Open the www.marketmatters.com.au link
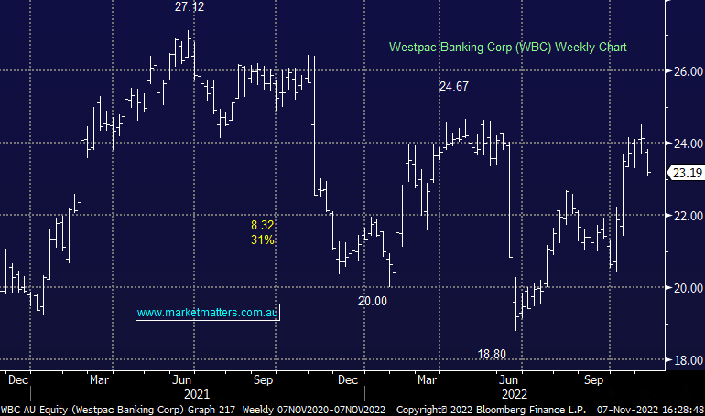705x416 pixels. coord(208,313)
